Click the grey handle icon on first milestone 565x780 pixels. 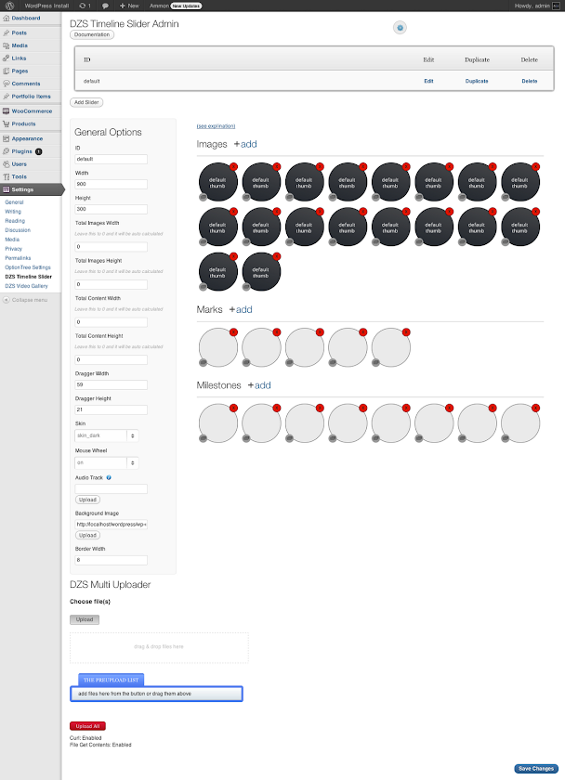click(204, 438)
